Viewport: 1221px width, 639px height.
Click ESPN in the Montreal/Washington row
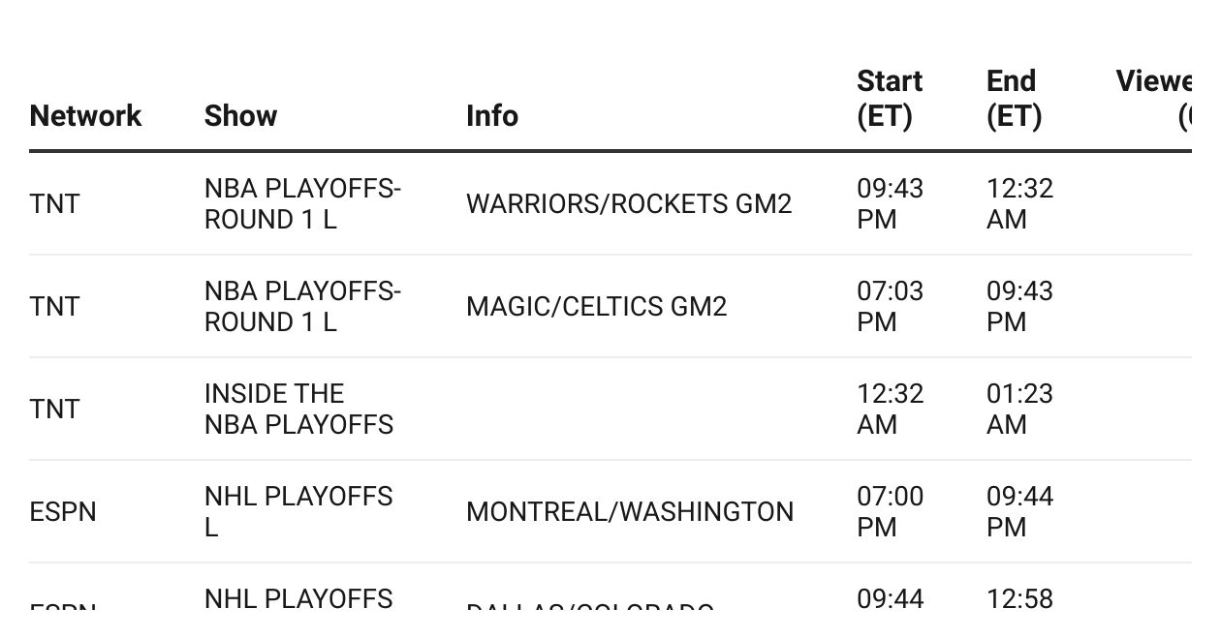tap(63, 512)
